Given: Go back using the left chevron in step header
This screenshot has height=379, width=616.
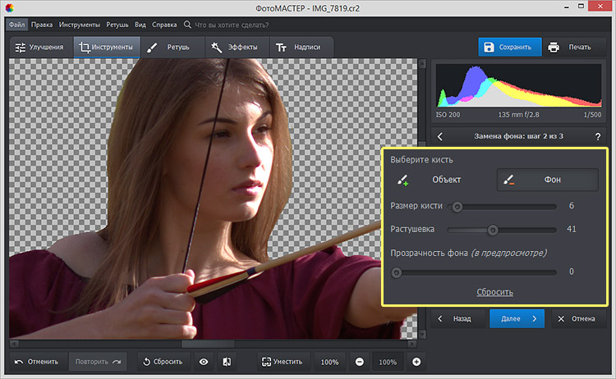Looking at the screenshot, I should coord(440,136).
